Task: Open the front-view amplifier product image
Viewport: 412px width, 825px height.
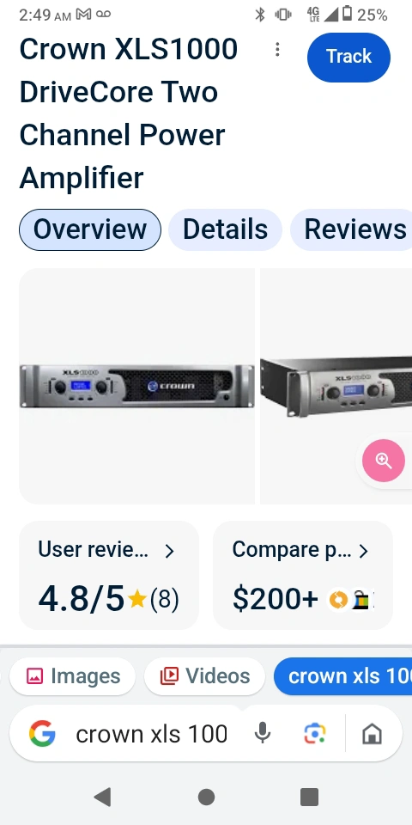Action: (x=136, y=386)
